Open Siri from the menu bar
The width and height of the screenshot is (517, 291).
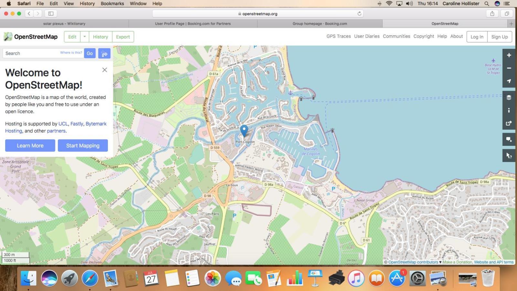[497, 4]
